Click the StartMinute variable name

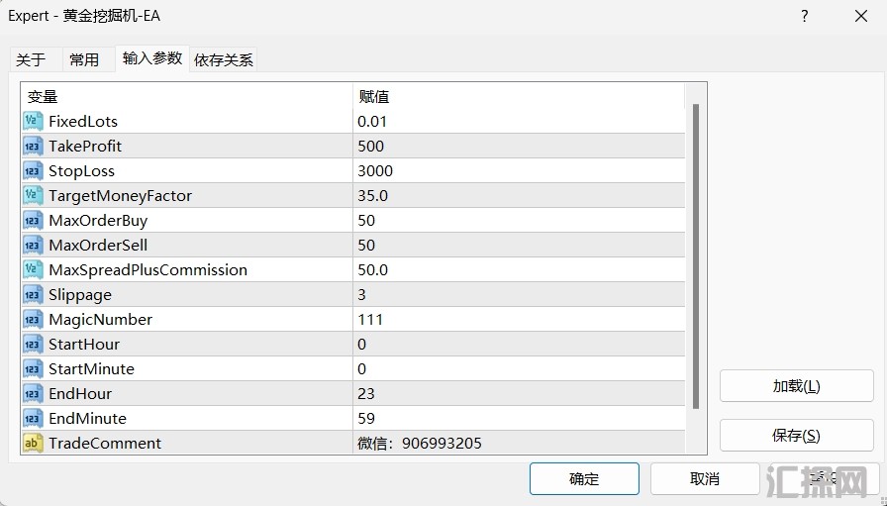(92, 369)
